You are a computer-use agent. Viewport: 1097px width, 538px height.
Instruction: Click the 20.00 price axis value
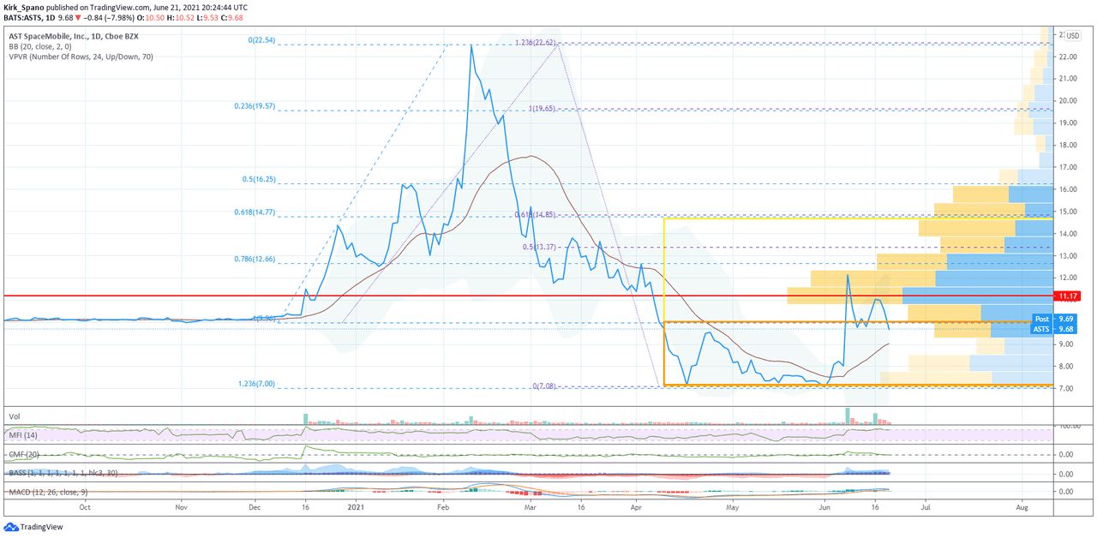click(1068, 101)
